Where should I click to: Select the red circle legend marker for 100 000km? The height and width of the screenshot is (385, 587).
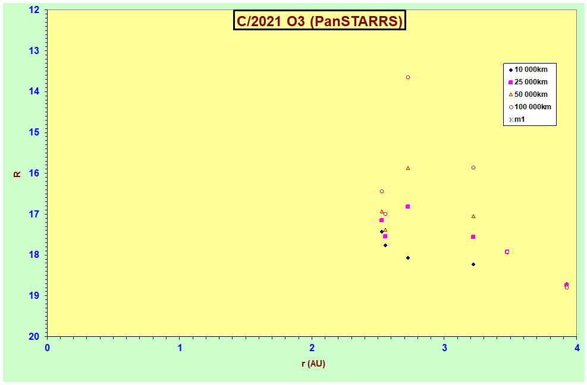511,108
